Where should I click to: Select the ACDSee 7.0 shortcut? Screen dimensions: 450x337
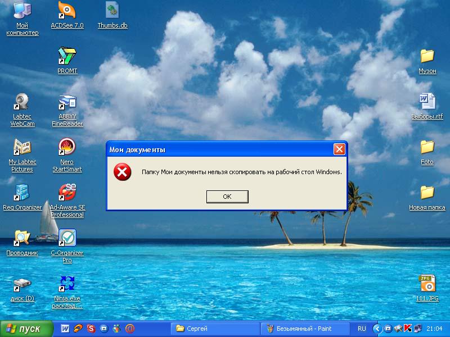(67, 15)
